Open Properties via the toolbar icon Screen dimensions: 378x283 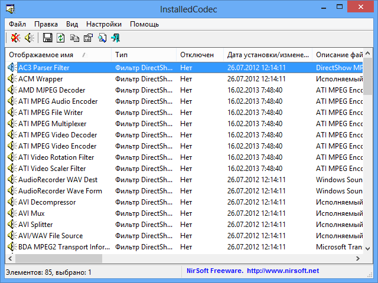(x=88, y=38)
